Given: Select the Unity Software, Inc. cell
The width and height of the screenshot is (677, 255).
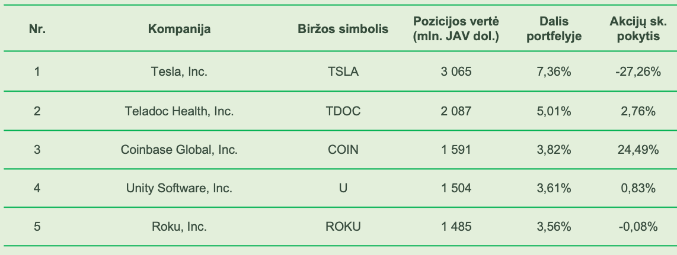Looking at the screenshot, I should [x=179, y=188].
